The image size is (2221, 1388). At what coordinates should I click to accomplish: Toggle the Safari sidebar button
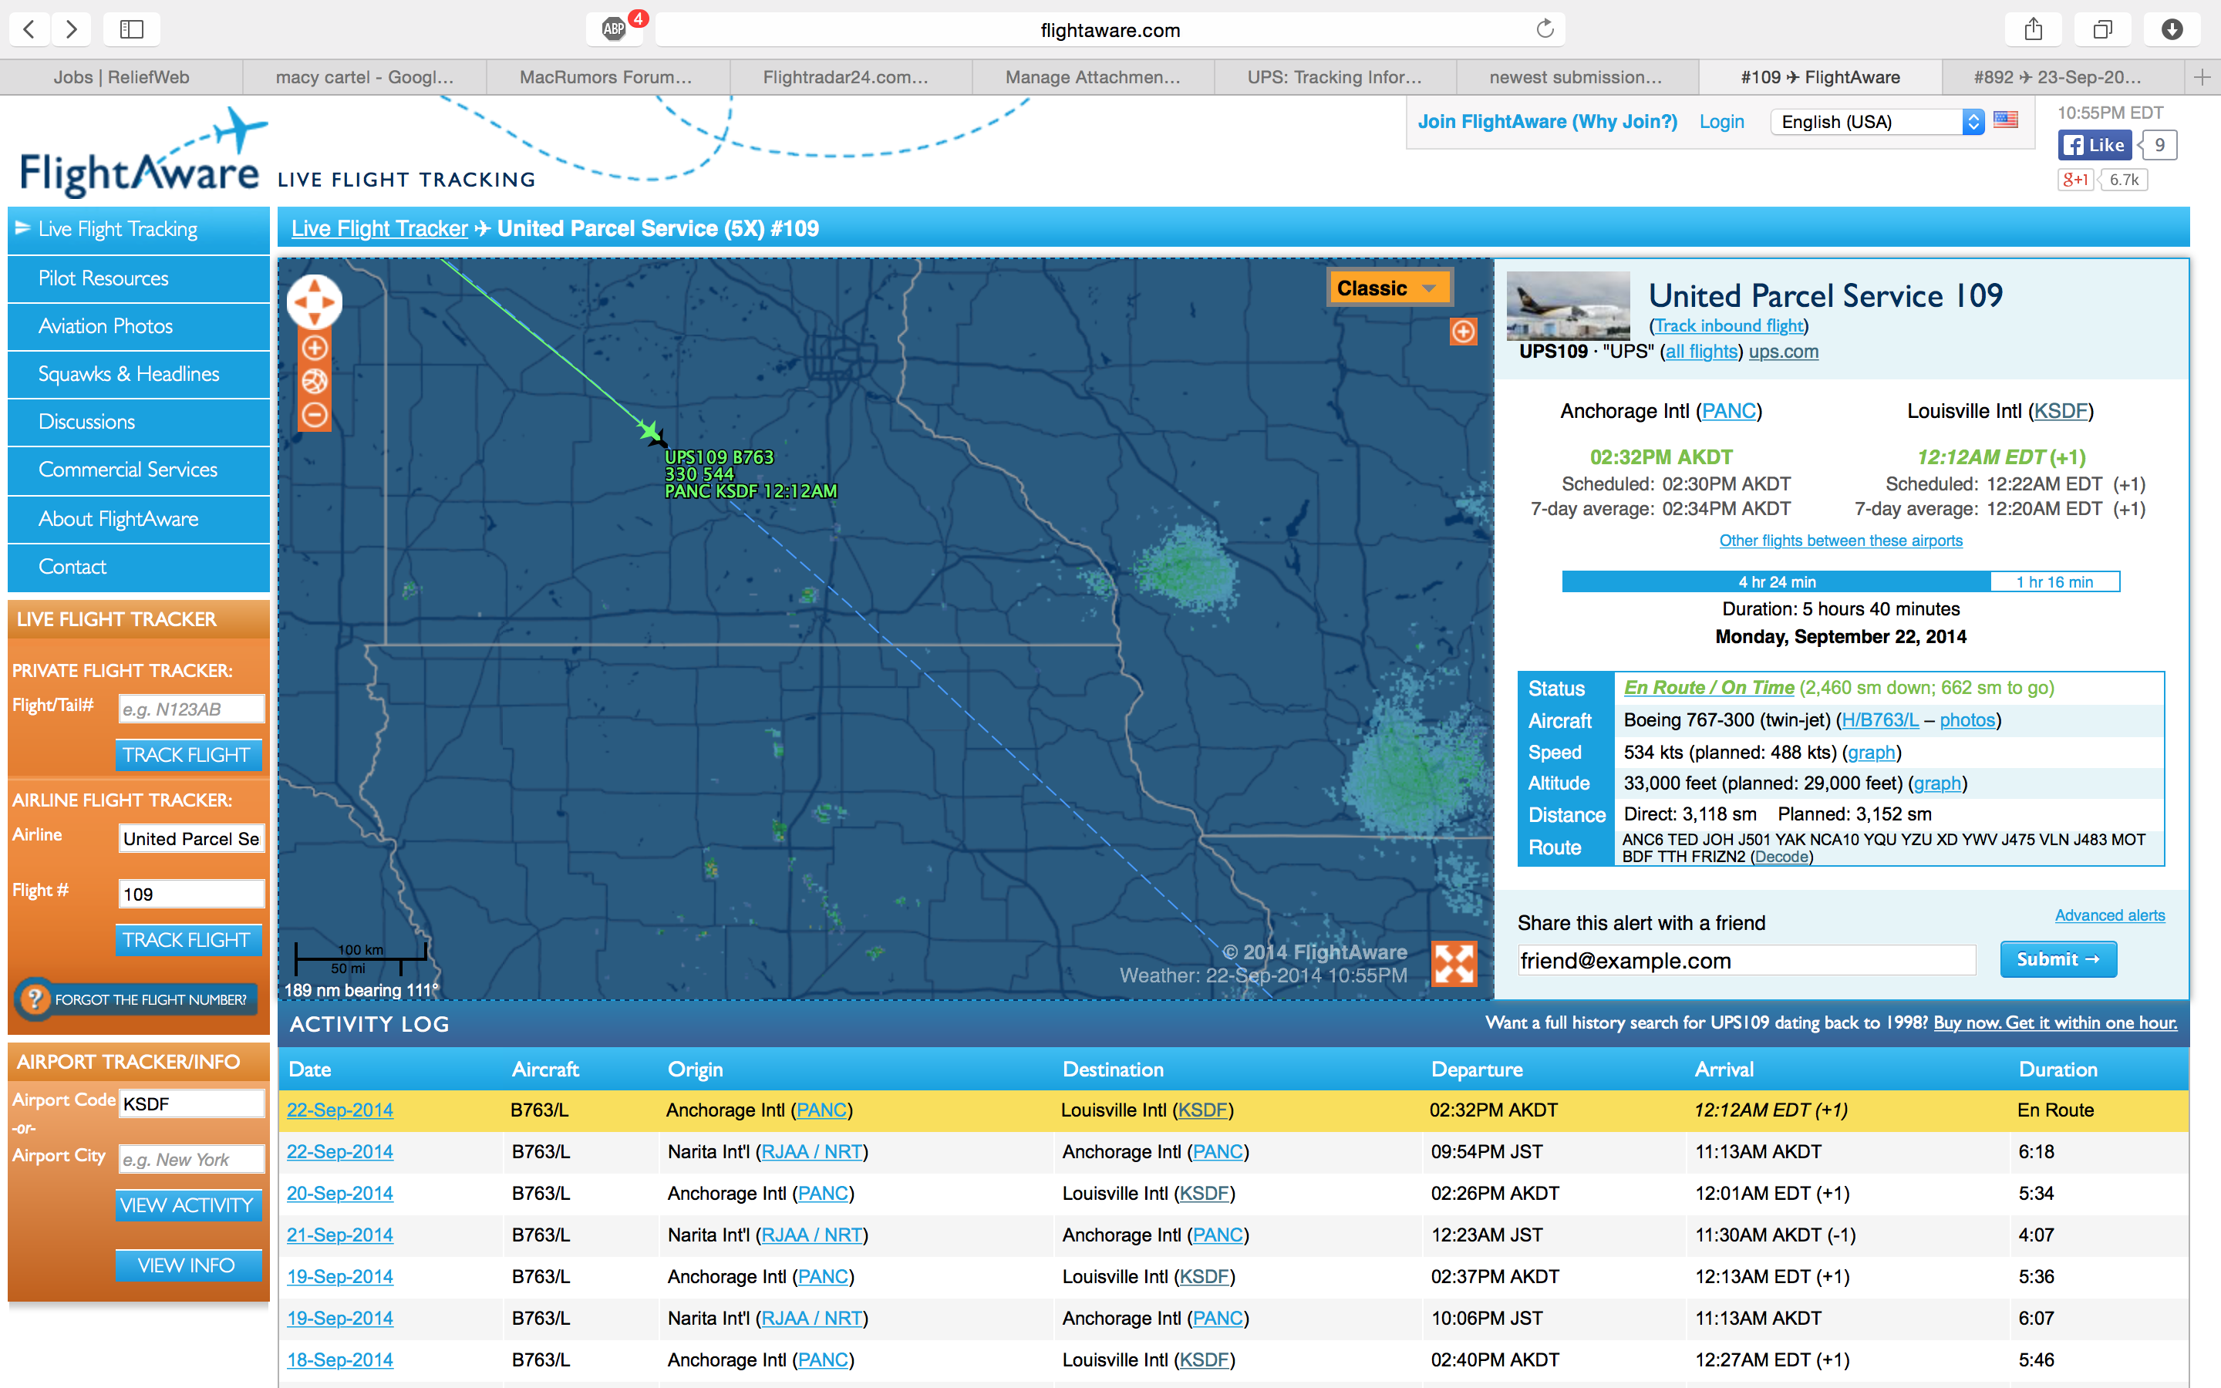(131, 29)
